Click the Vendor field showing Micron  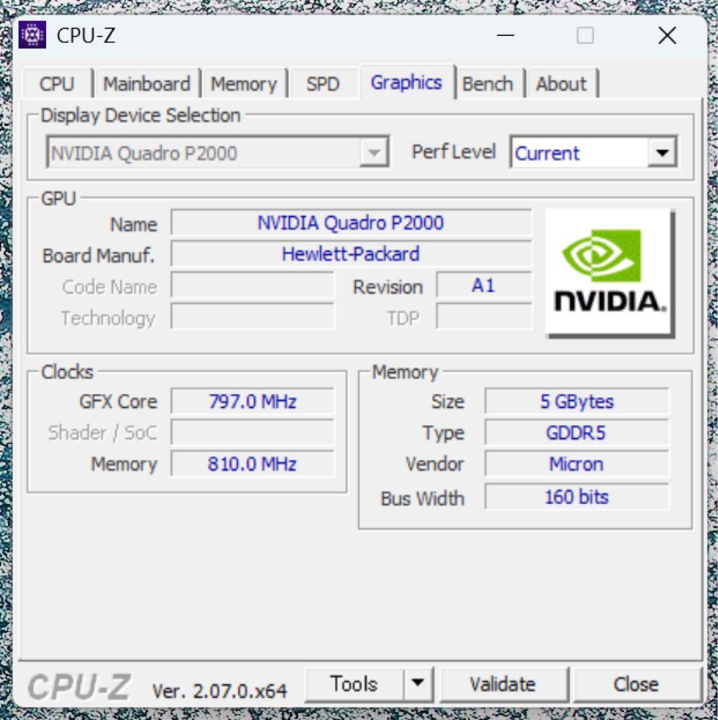coord(577,464)
